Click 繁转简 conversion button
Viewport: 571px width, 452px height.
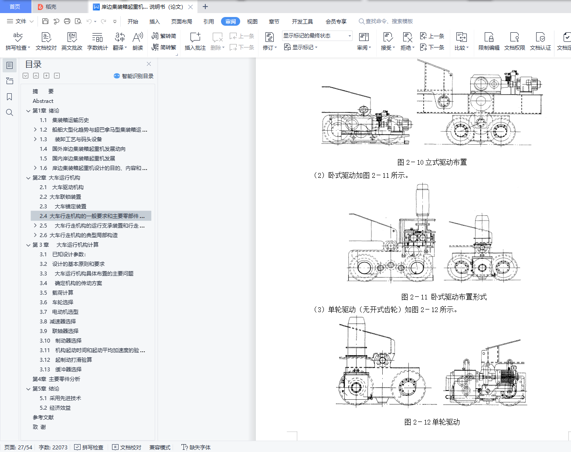click(x=164, y=36)
